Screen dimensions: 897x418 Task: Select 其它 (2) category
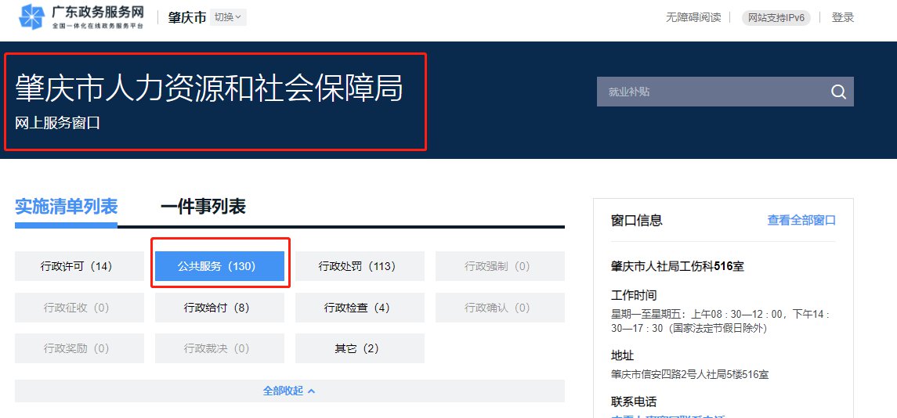tap(360, 348)
